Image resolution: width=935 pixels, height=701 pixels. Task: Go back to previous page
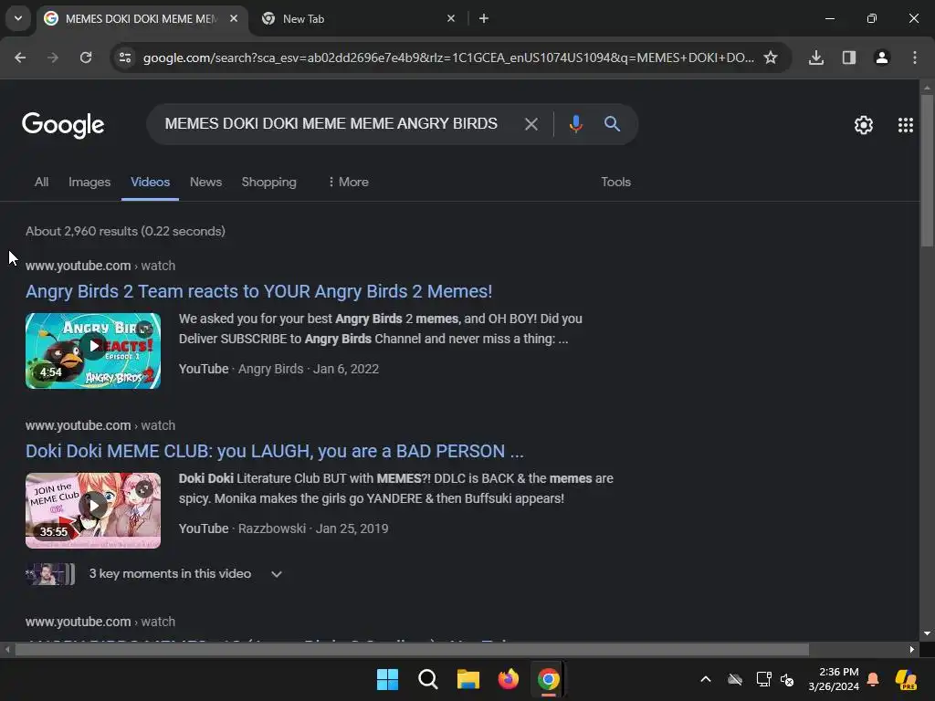[x=20, y=58]
